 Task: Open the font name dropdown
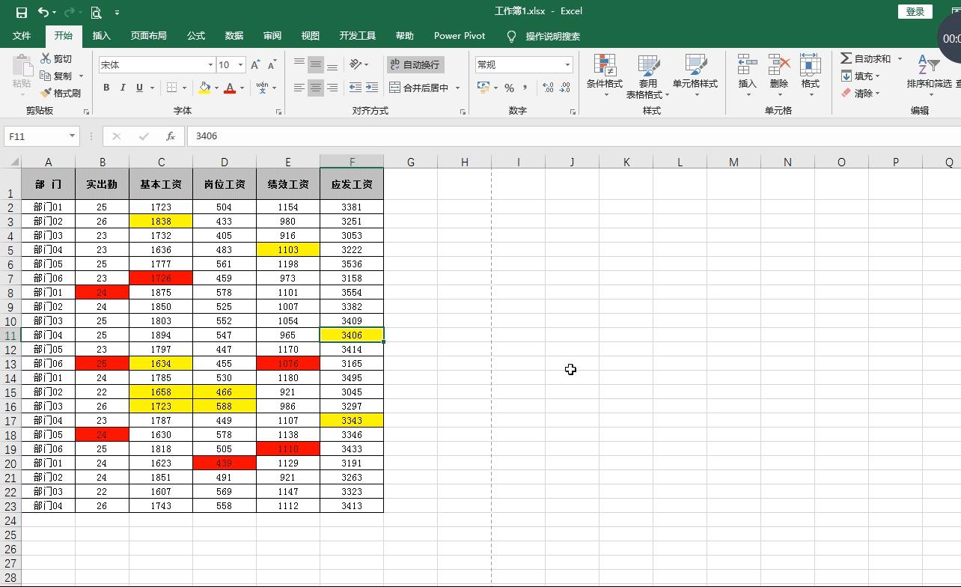point(210,64)
